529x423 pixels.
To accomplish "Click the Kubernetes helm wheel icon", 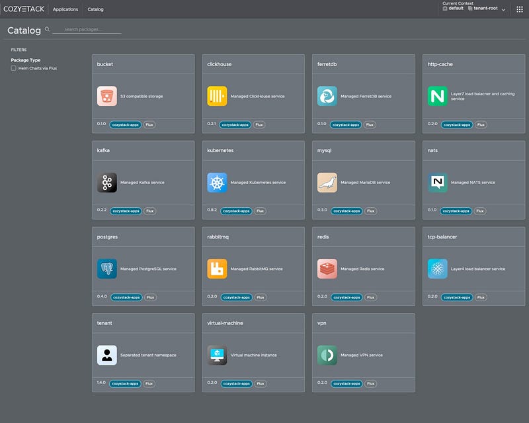I will coord(217,183).
